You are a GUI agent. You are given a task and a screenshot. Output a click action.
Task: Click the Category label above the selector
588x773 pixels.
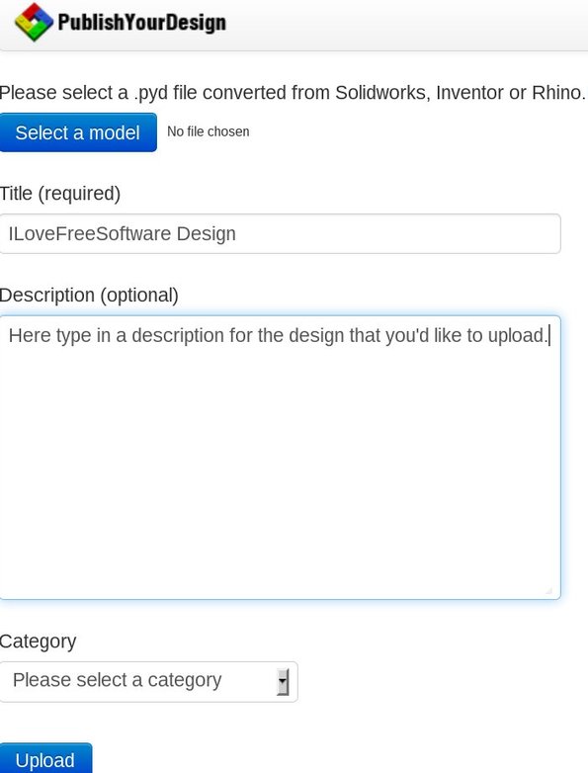pos(38,642)
